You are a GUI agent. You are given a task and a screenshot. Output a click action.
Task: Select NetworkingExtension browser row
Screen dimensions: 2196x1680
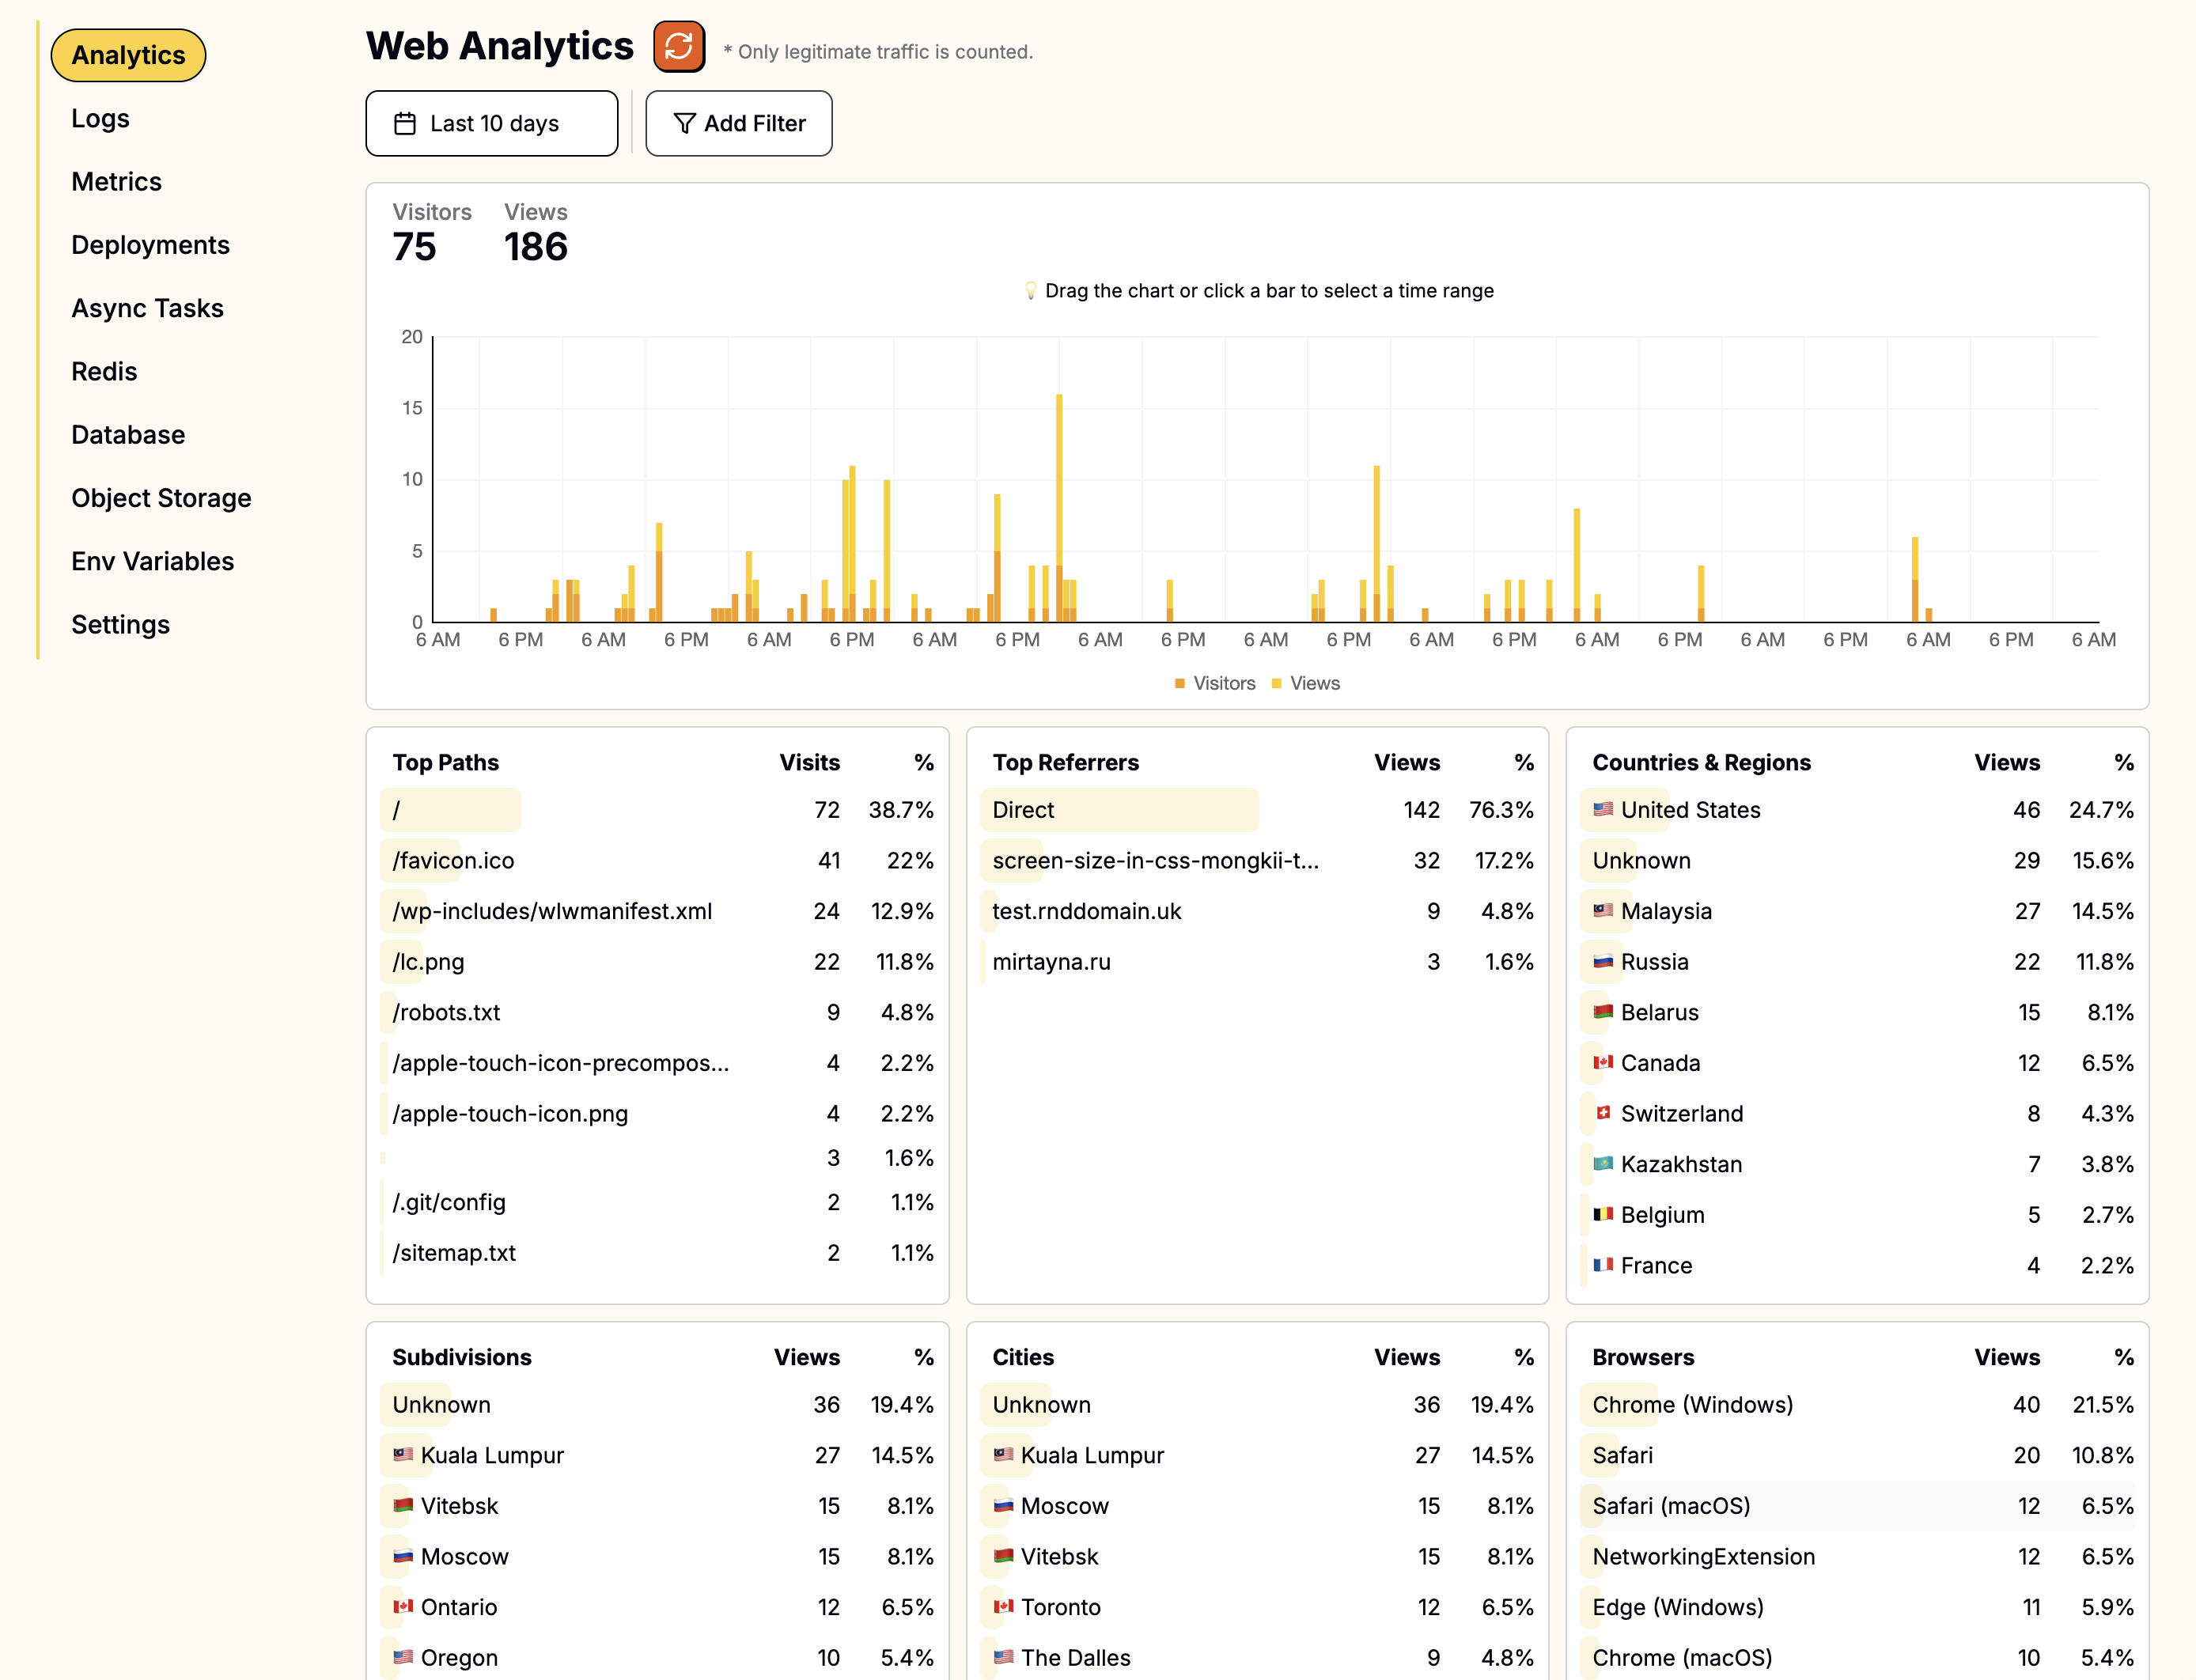click(x=1858, y=1556)
